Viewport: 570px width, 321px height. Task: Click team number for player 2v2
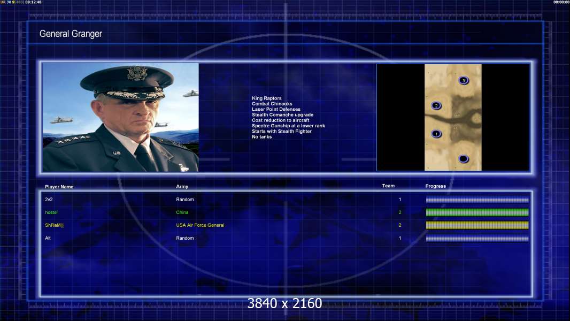400,200
